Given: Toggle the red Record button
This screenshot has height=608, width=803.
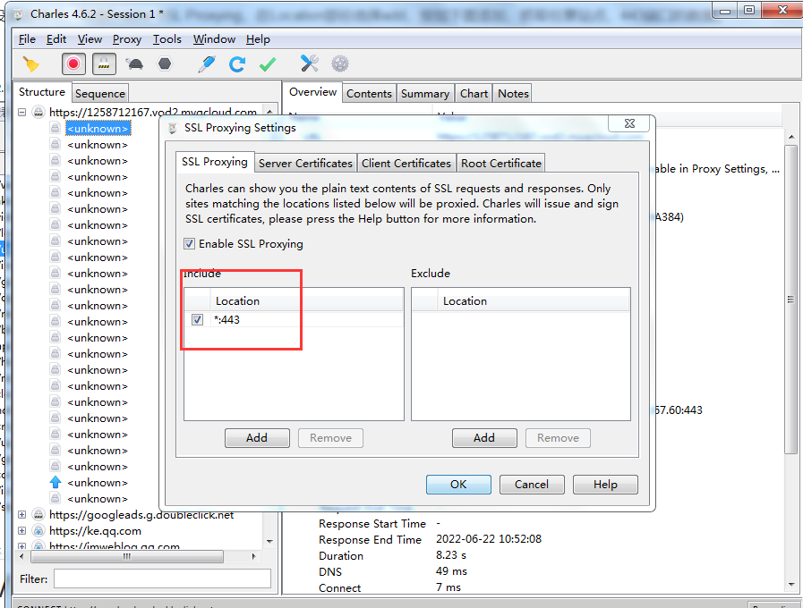Looking at the screenshot, I should point(73,63).
